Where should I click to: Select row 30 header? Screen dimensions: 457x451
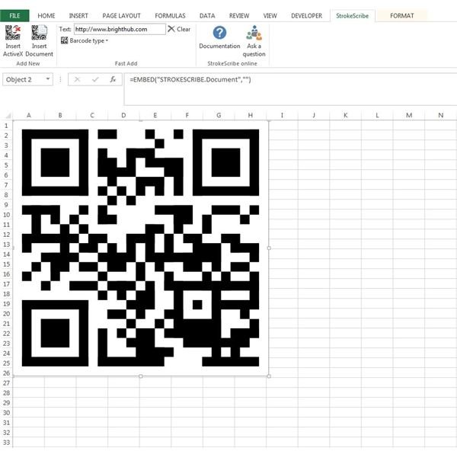point(6,412)
